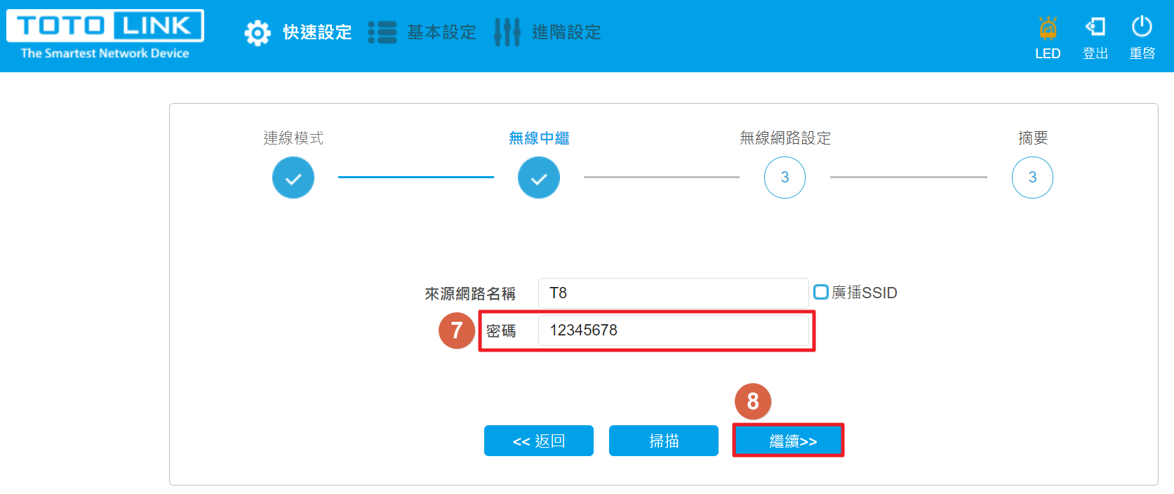Screen dimensions: 1174x494
Task: Click the 來源網路名稱 input field
Action: pyautogui.click(x=674, y=293)
